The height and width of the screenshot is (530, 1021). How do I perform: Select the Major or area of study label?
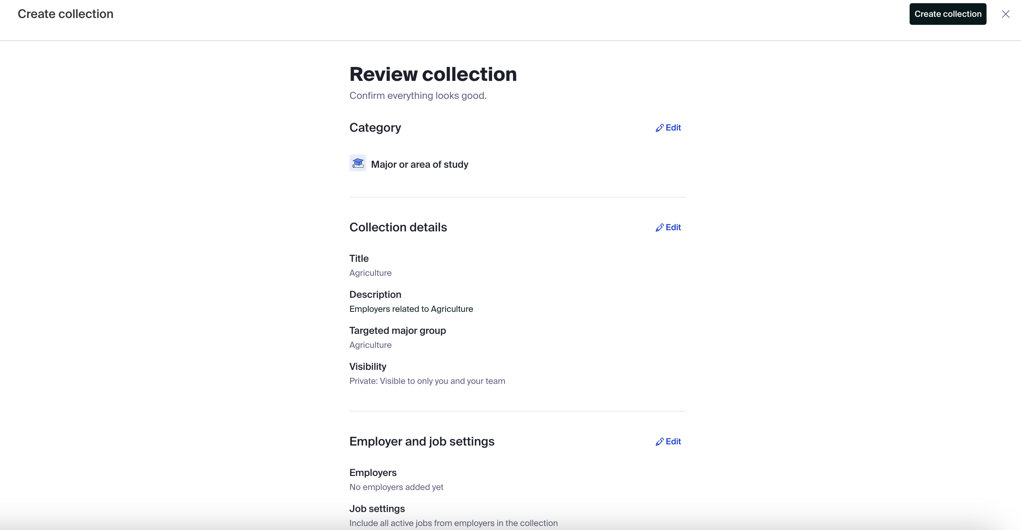(x=420, y=165)
